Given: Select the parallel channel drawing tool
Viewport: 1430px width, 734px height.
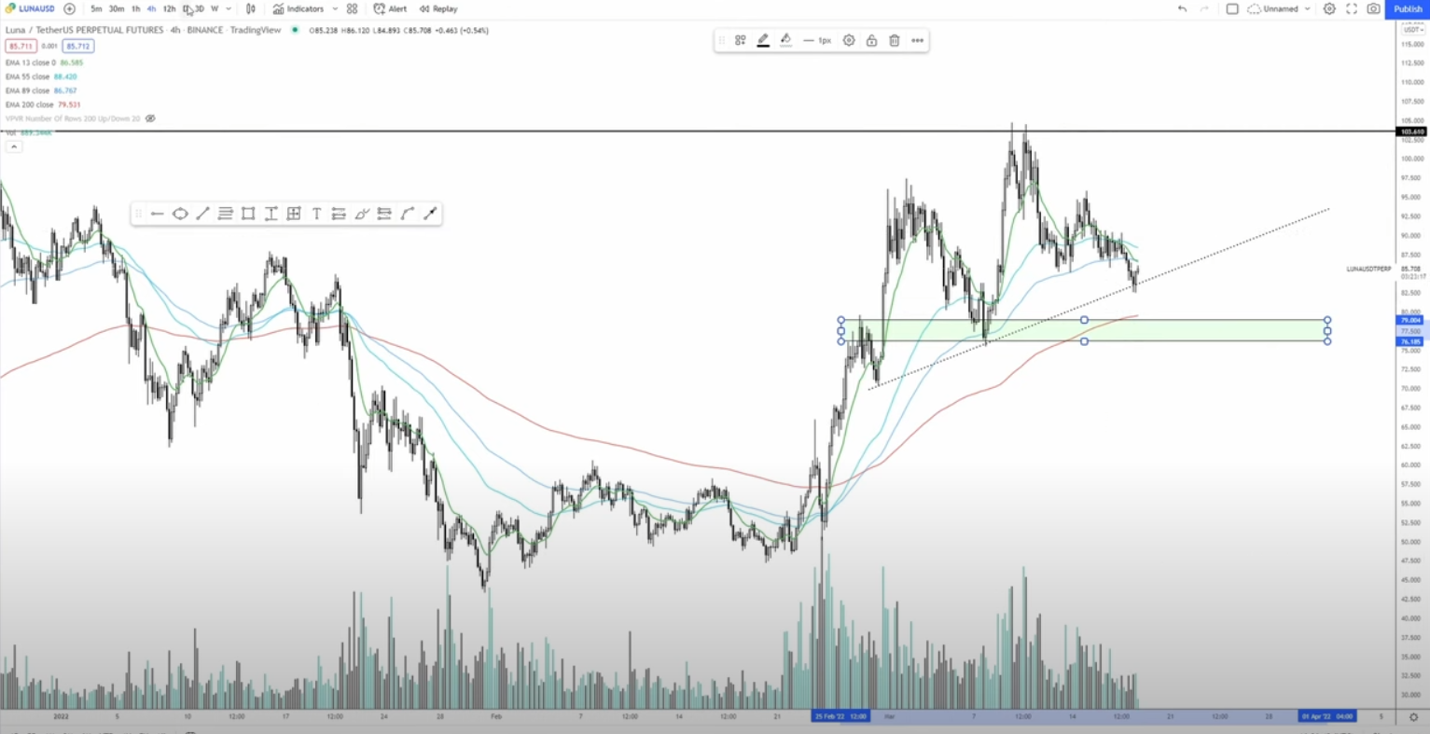Looking at the screenshot, I should click(x=225, y=214).
